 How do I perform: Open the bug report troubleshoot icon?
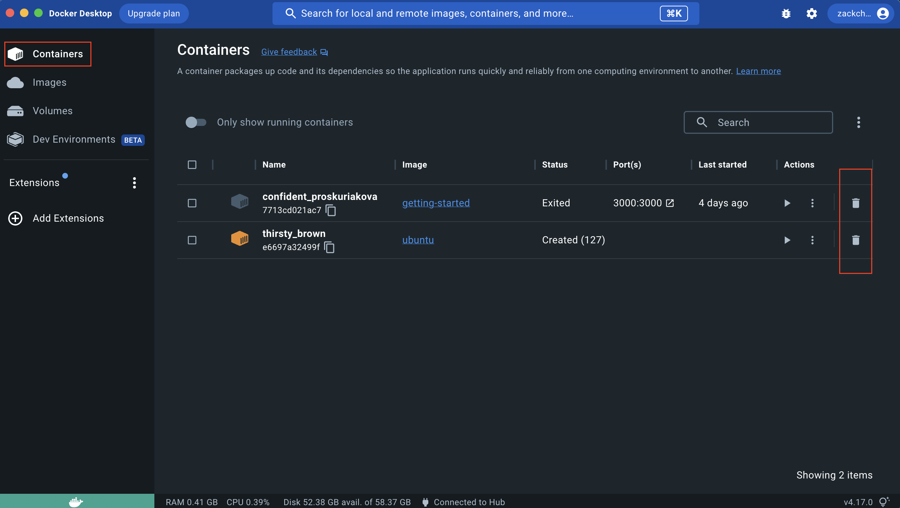click(x=786, y=14)
